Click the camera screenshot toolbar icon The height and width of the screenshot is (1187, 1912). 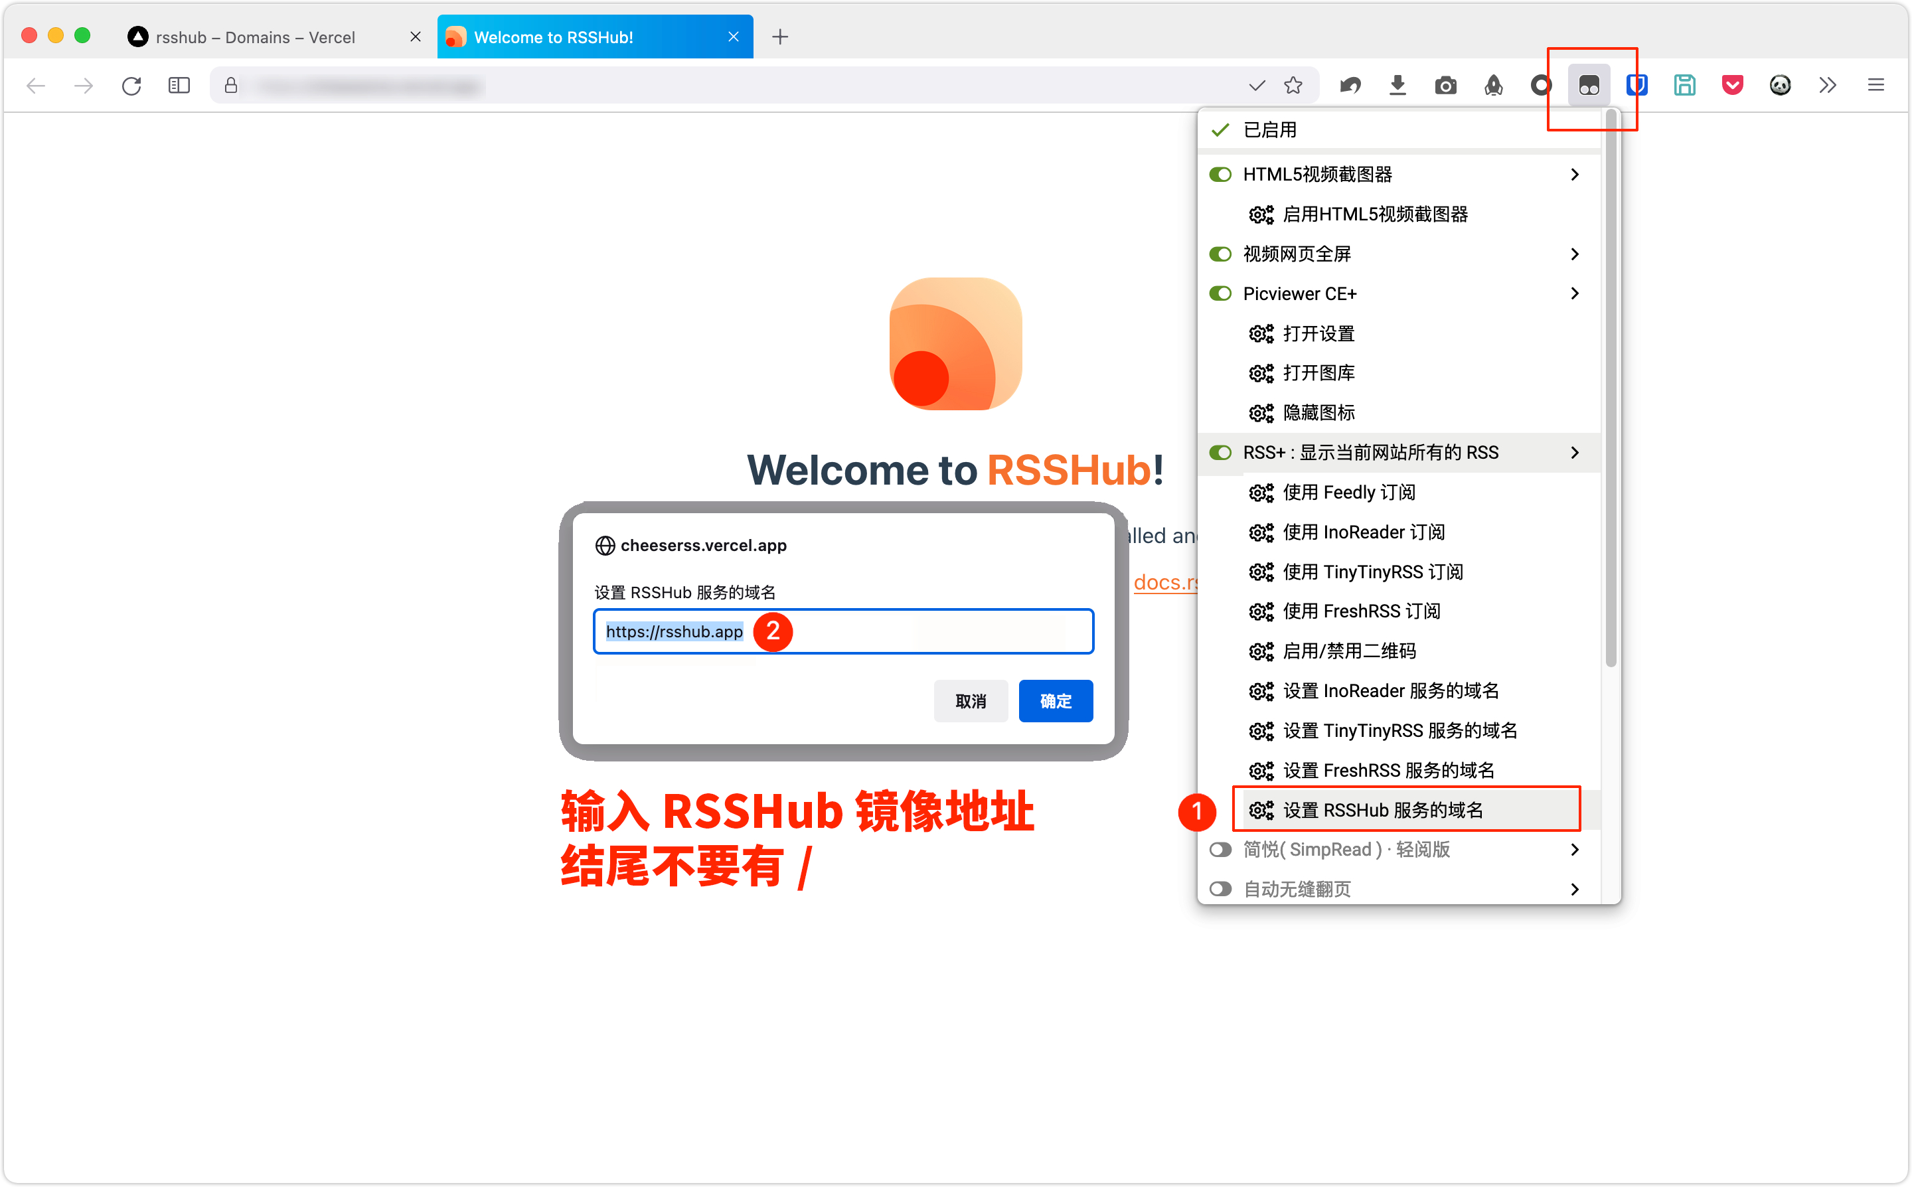point(1445,85)
